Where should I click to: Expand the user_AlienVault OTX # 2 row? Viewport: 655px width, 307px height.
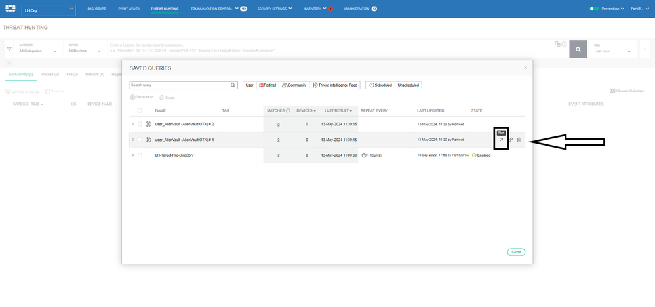[x=132, y=124]
